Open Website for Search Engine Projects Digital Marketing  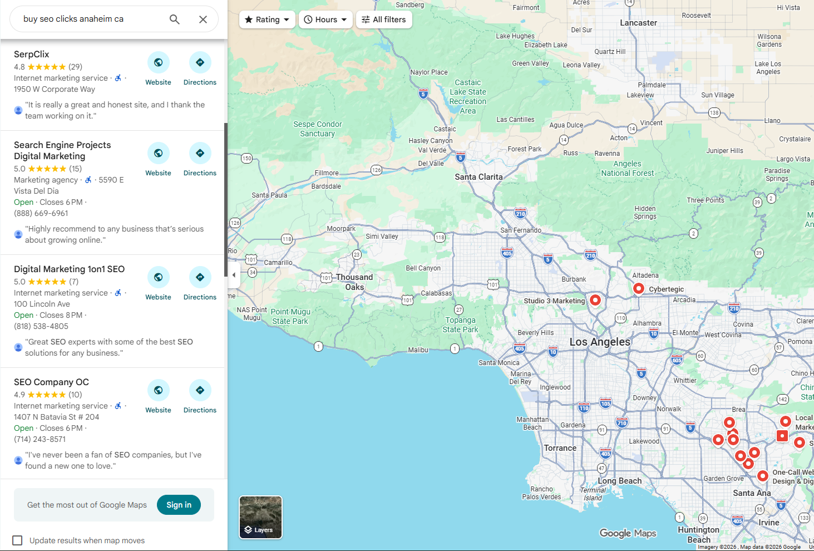coord(158,153)
